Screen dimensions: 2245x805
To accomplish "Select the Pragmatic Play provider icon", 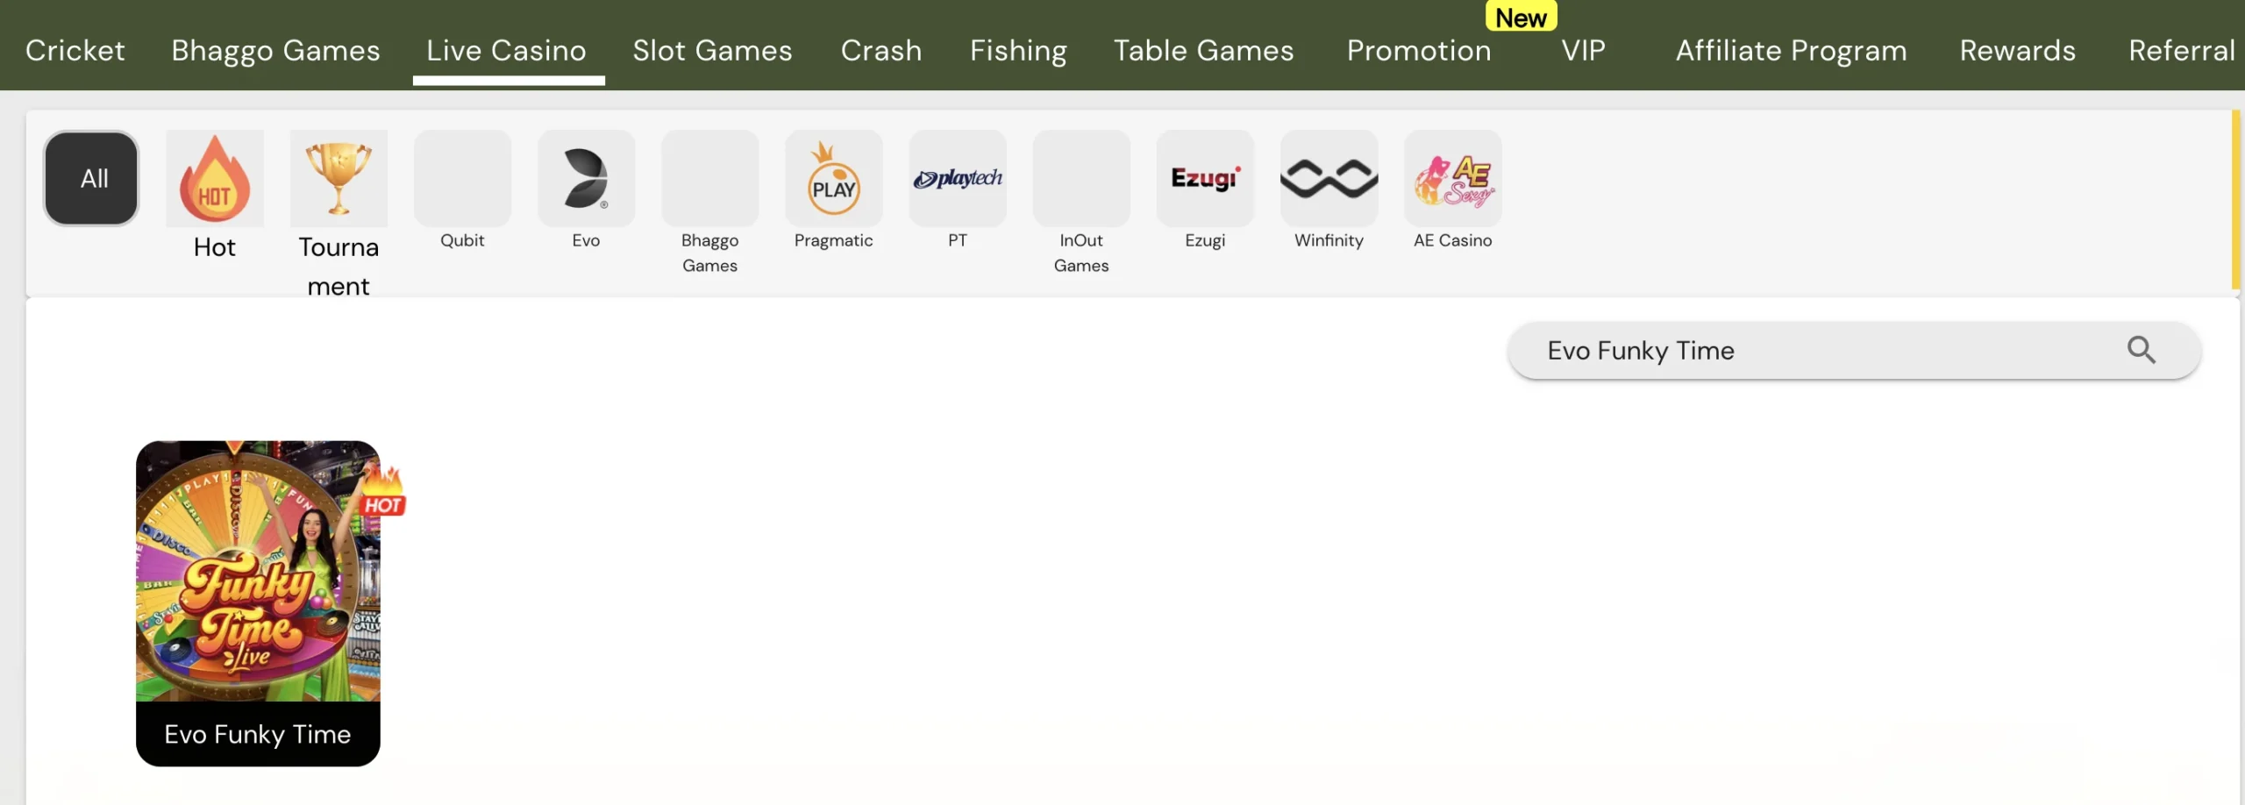I will pyautogui.click(x=834, y=179).
